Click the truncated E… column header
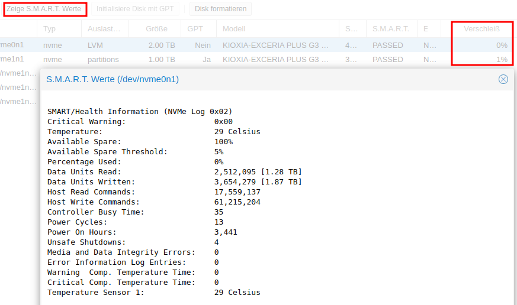Image resolution: width=517 pixels, height=305 pixels. coord(426,29)
